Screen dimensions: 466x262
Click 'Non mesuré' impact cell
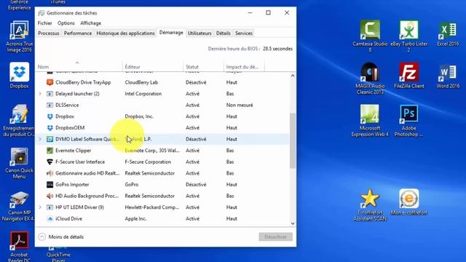(240, 105)
